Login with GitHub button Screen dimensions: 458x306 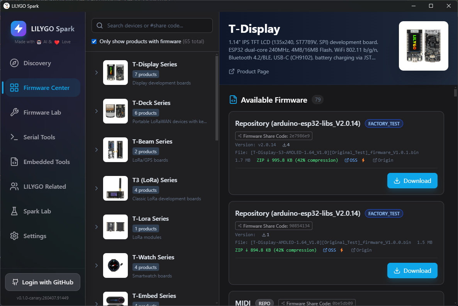[x=42, y=282]
